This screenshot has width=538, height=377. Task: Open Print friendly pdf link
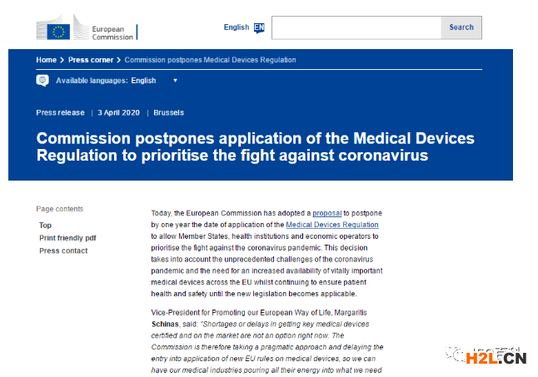[67, 238]
